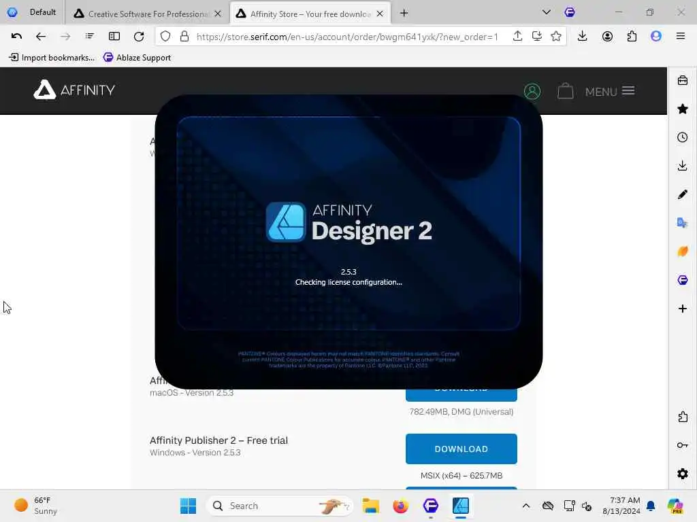This screenshot has height=522, width=697.
Task: Open clock and date 7:37 AM
Action: (621, 506)
